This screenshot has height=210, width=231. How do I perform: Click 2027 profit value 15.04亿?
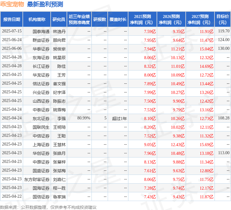click(x=206, y=49)
